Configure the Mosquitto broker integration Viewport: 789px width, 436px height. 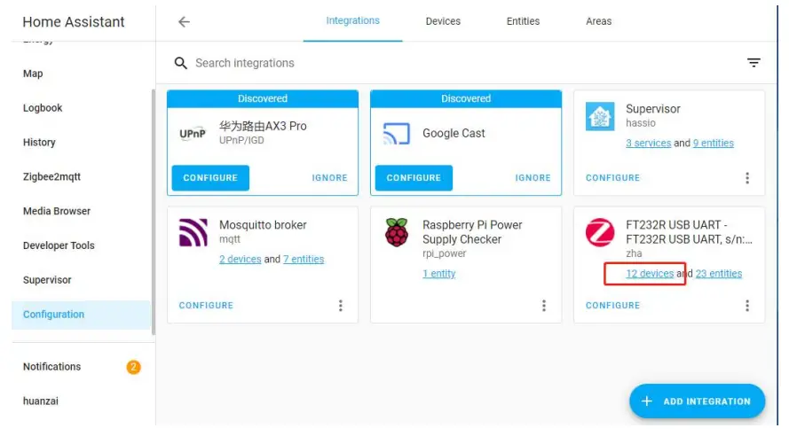(206, 306)
